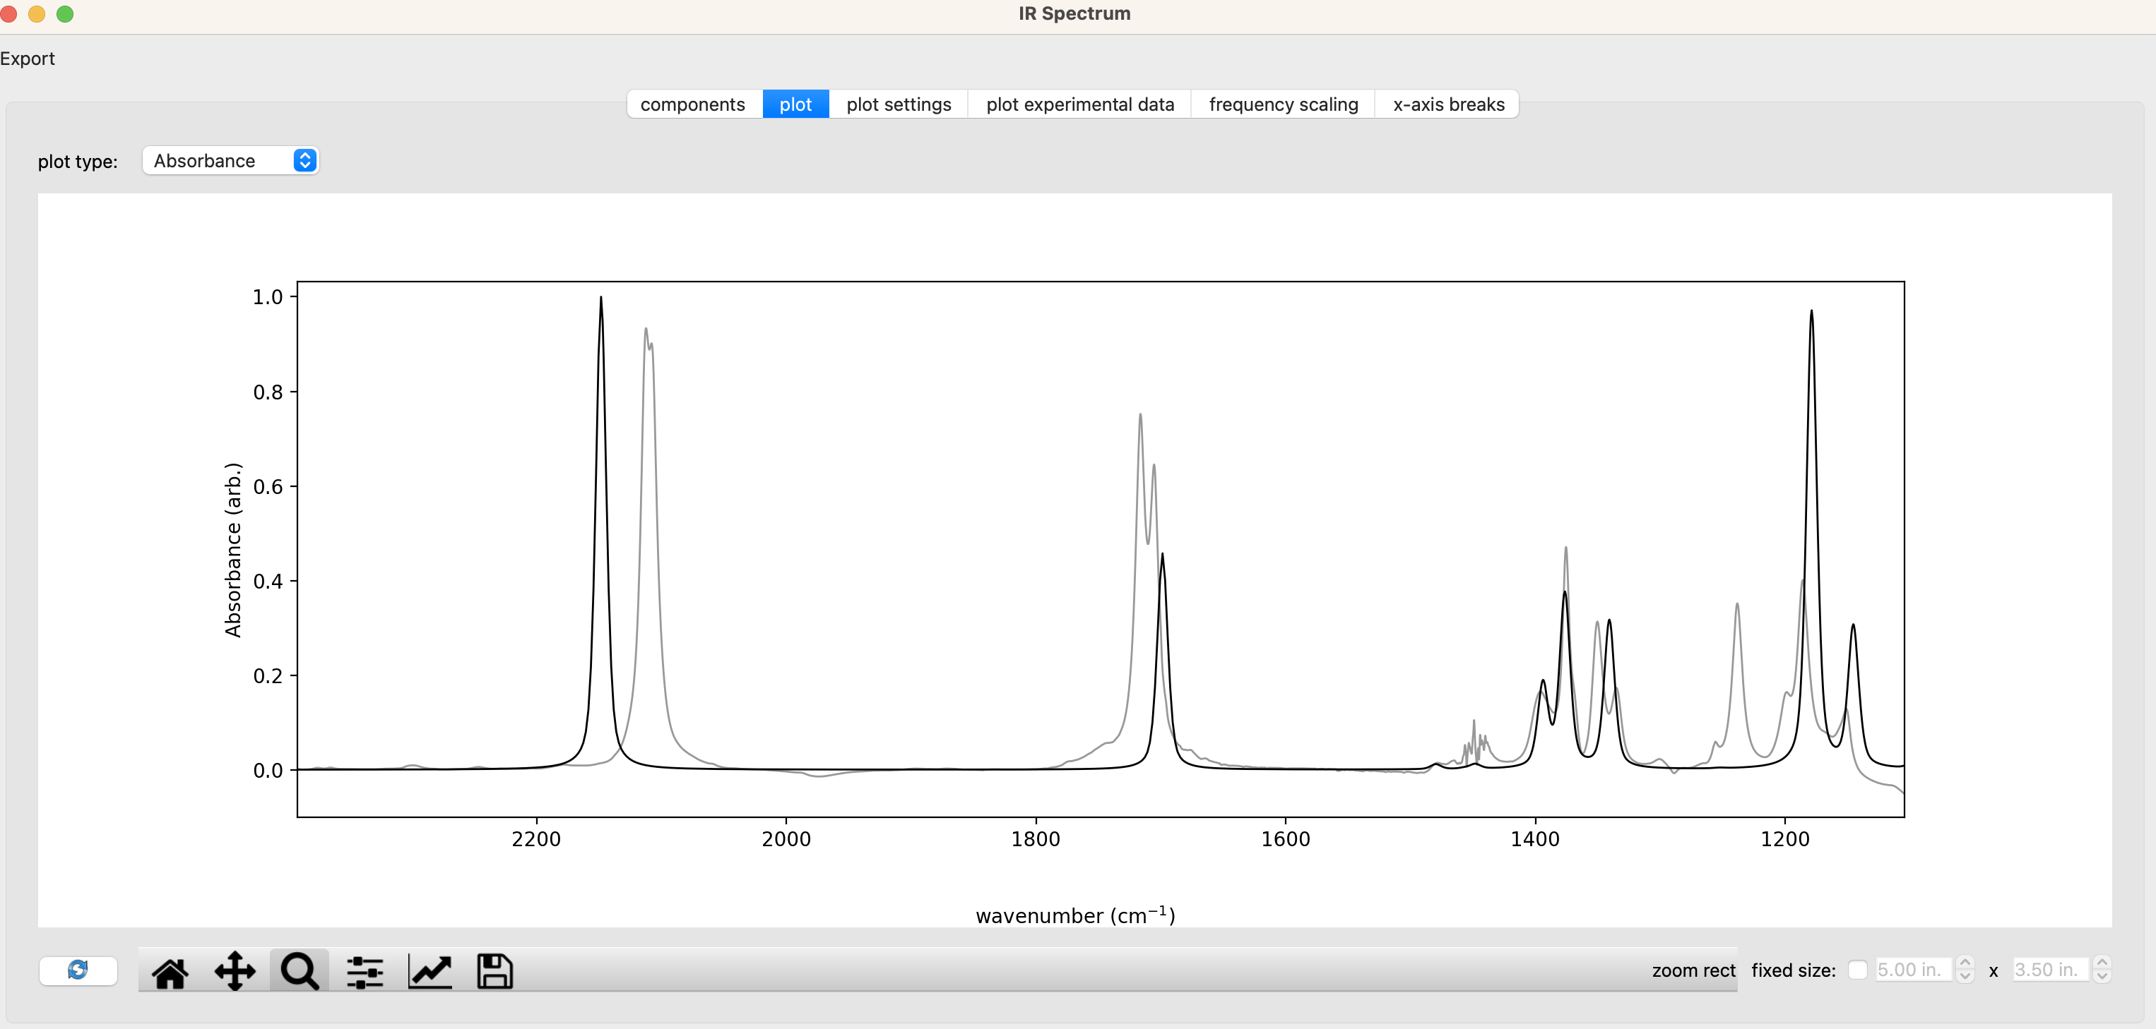
Task: Click the 0.2 y-axis tick label
Action: click(x=268, y=675)
